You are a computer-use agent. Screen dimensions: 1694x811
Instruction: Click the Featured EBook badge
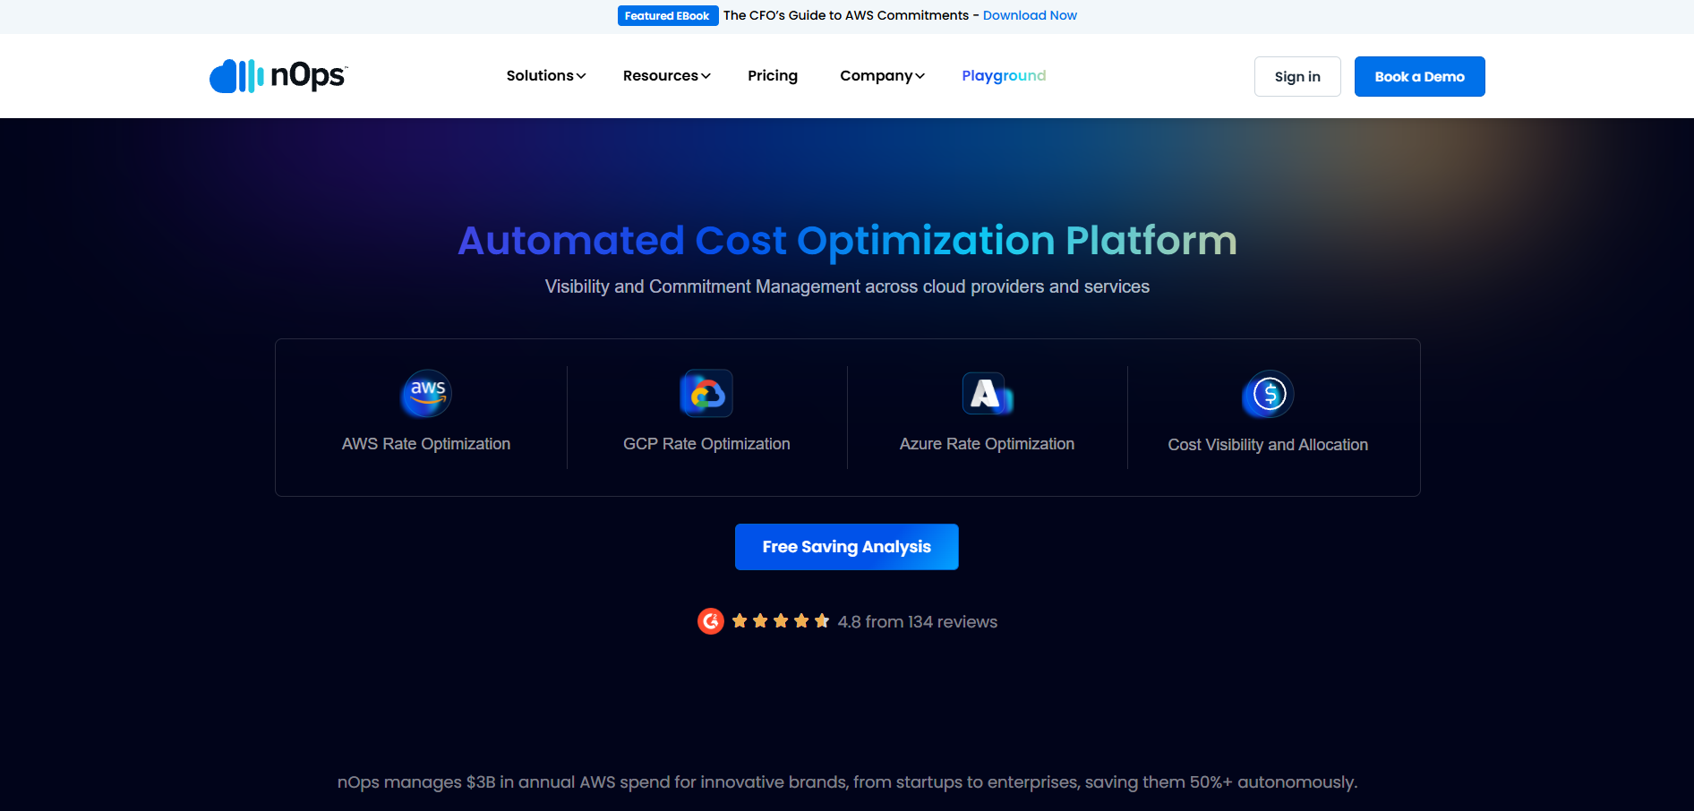pos(667,16)
